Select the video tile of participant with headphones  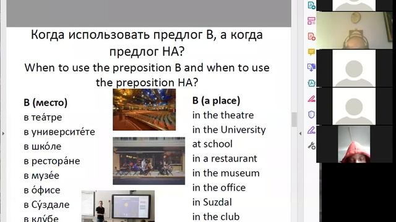[355, 30]
